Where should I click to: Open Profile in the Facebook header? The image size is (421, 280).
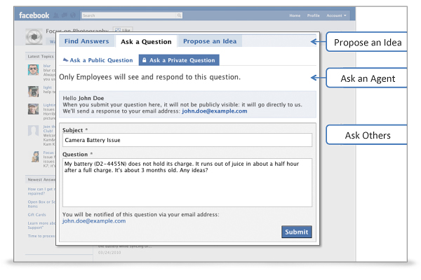(x=313, y=14)
